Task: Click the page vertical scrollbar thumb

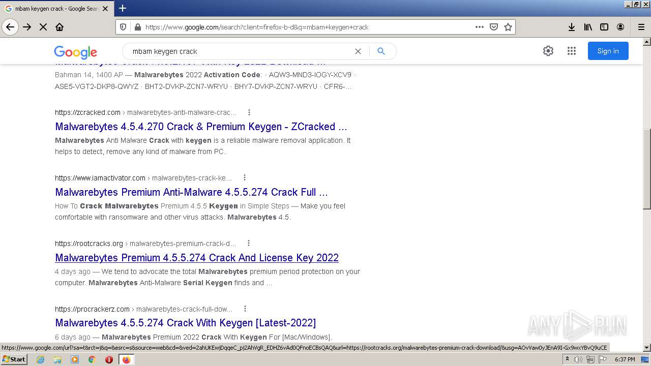Action: tap(647, 169)
